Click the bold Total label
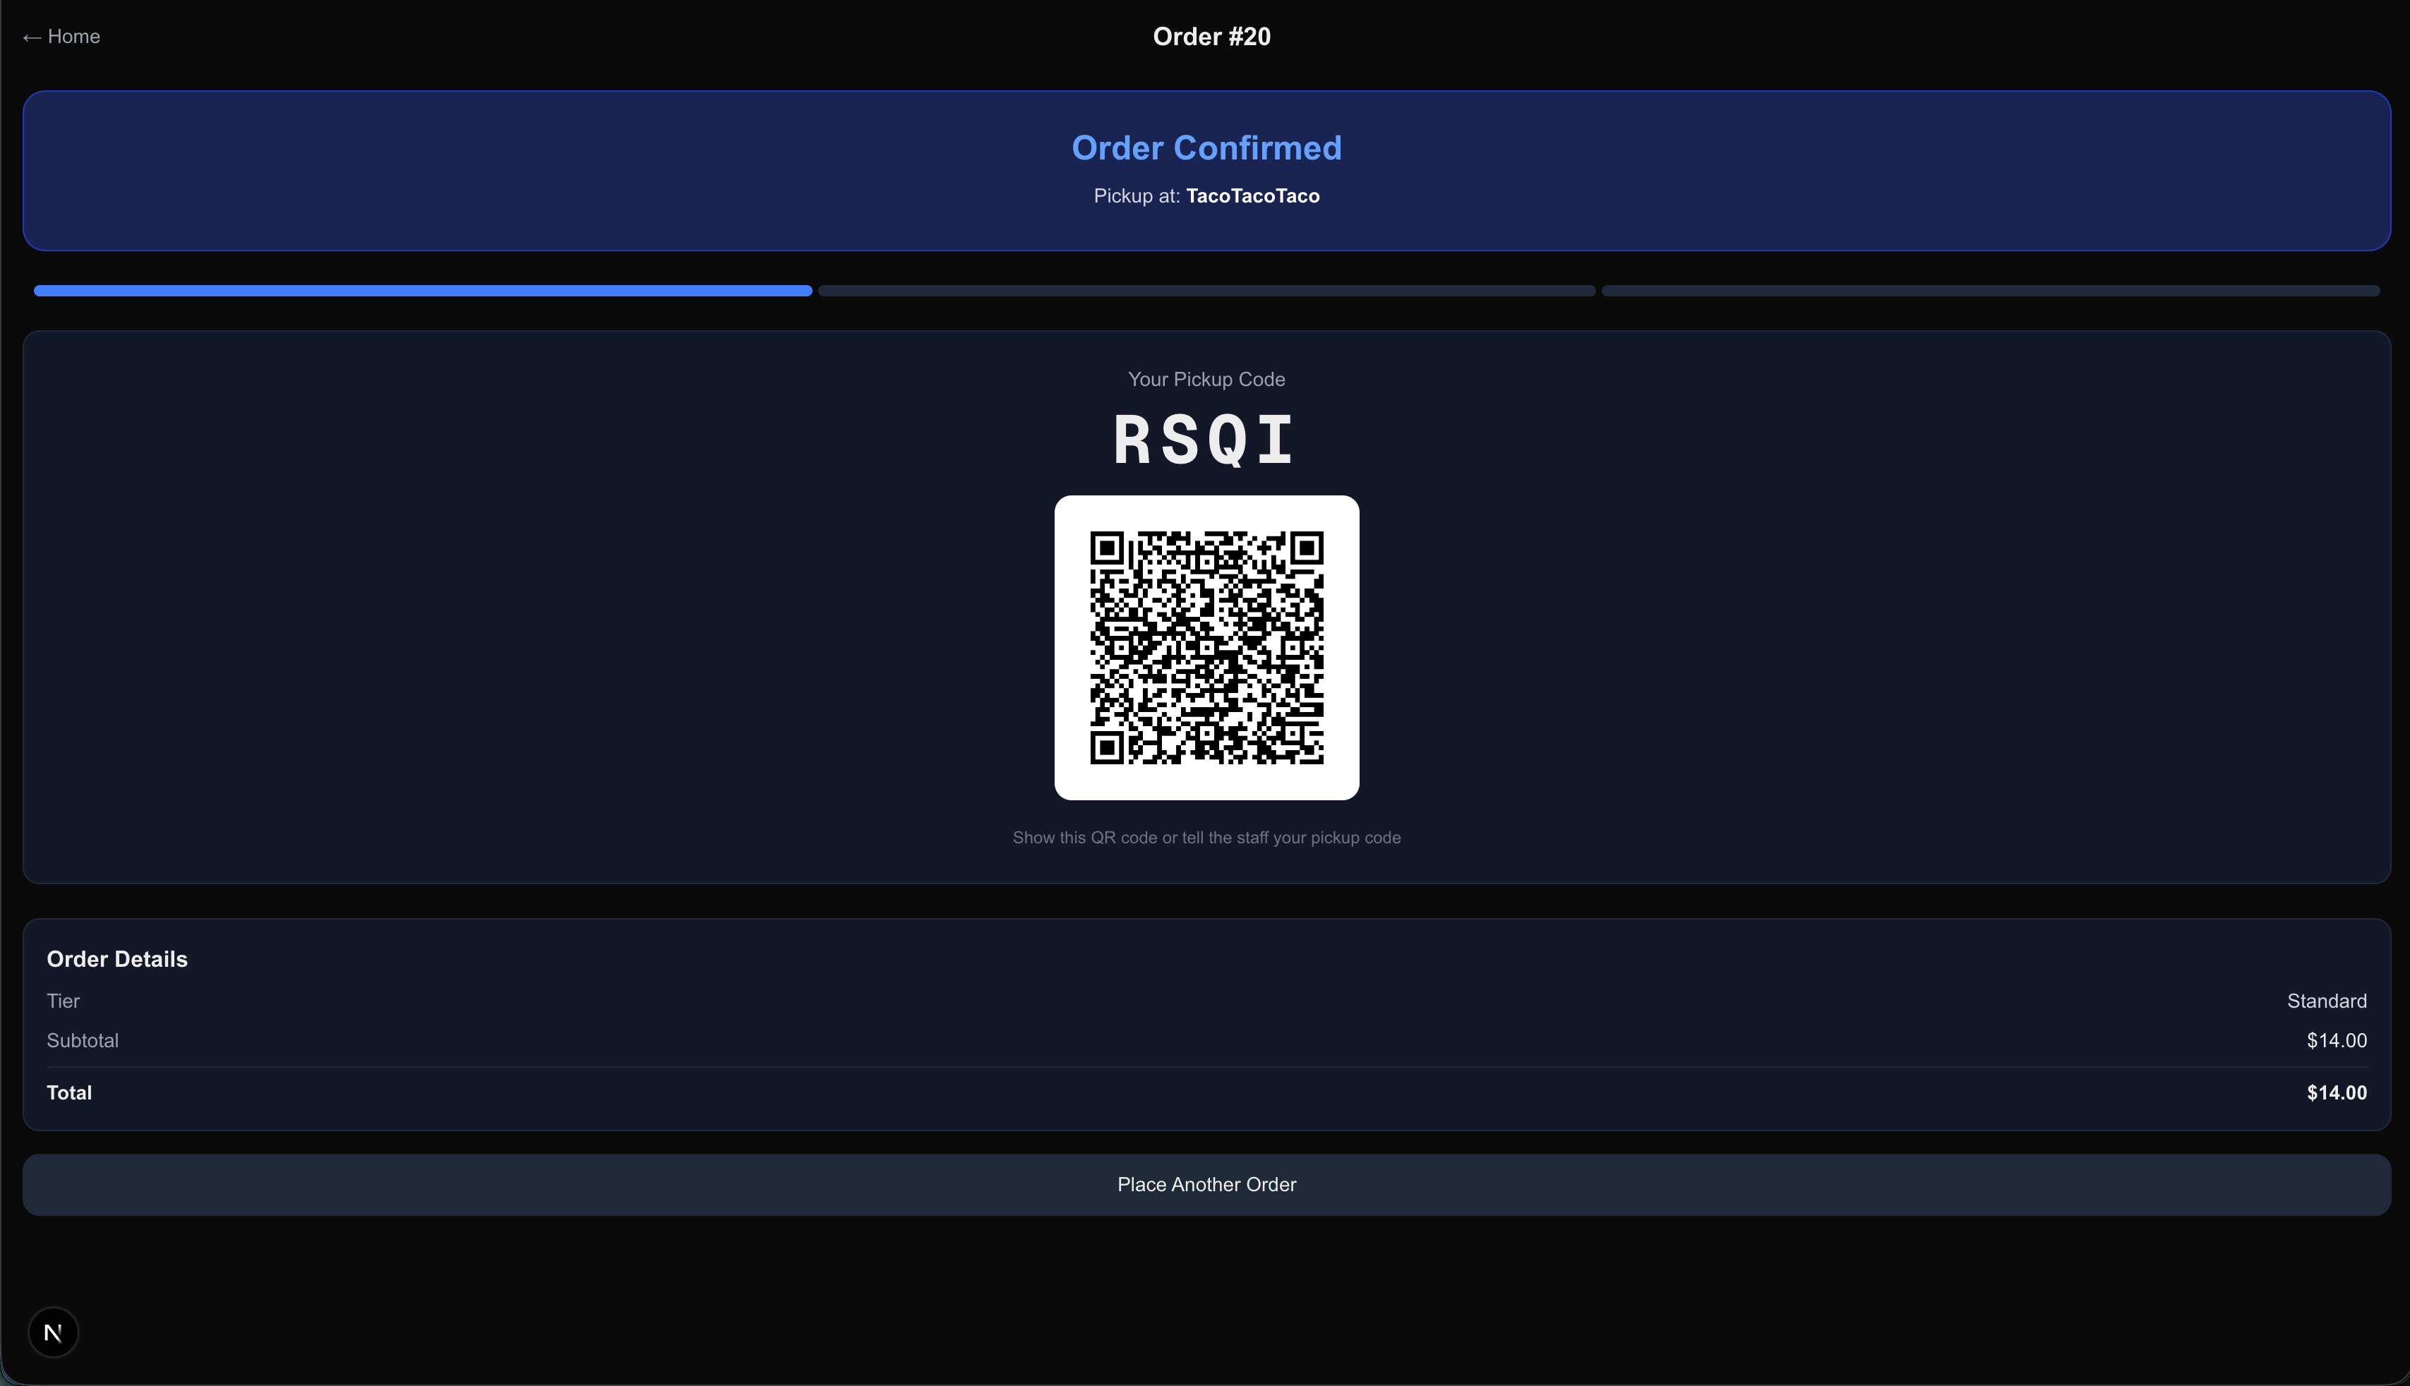Viewport: 2410px width, 1386px height. pos(69,1093)
